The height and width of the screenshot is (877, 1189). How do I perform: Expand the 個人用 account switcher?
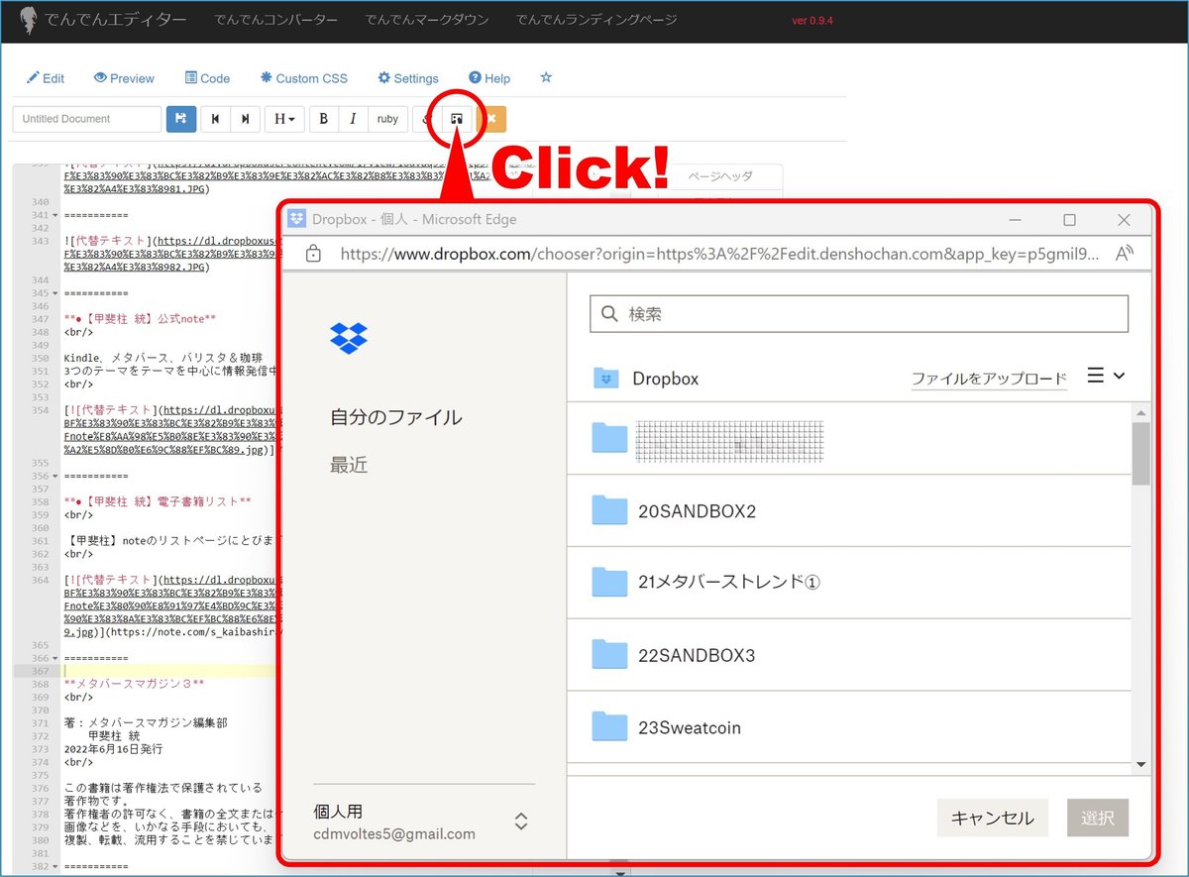[521, 822]
